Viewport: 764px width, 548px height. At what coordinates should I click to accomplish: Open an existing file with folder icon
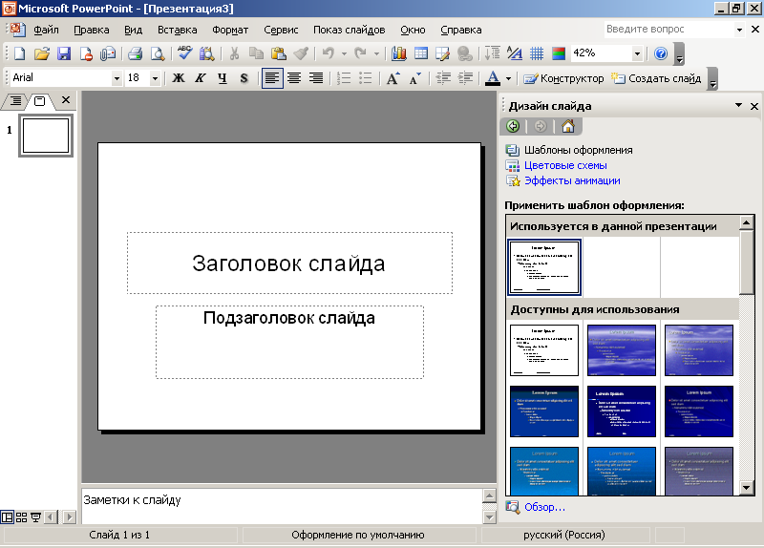[x=42, y=53]
